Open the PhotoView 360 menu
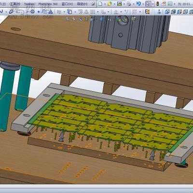 48,4
